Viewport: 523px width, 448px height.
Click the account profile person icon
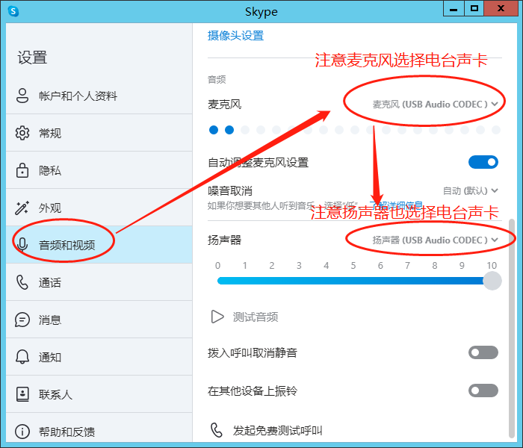click(x=22, y=96)
